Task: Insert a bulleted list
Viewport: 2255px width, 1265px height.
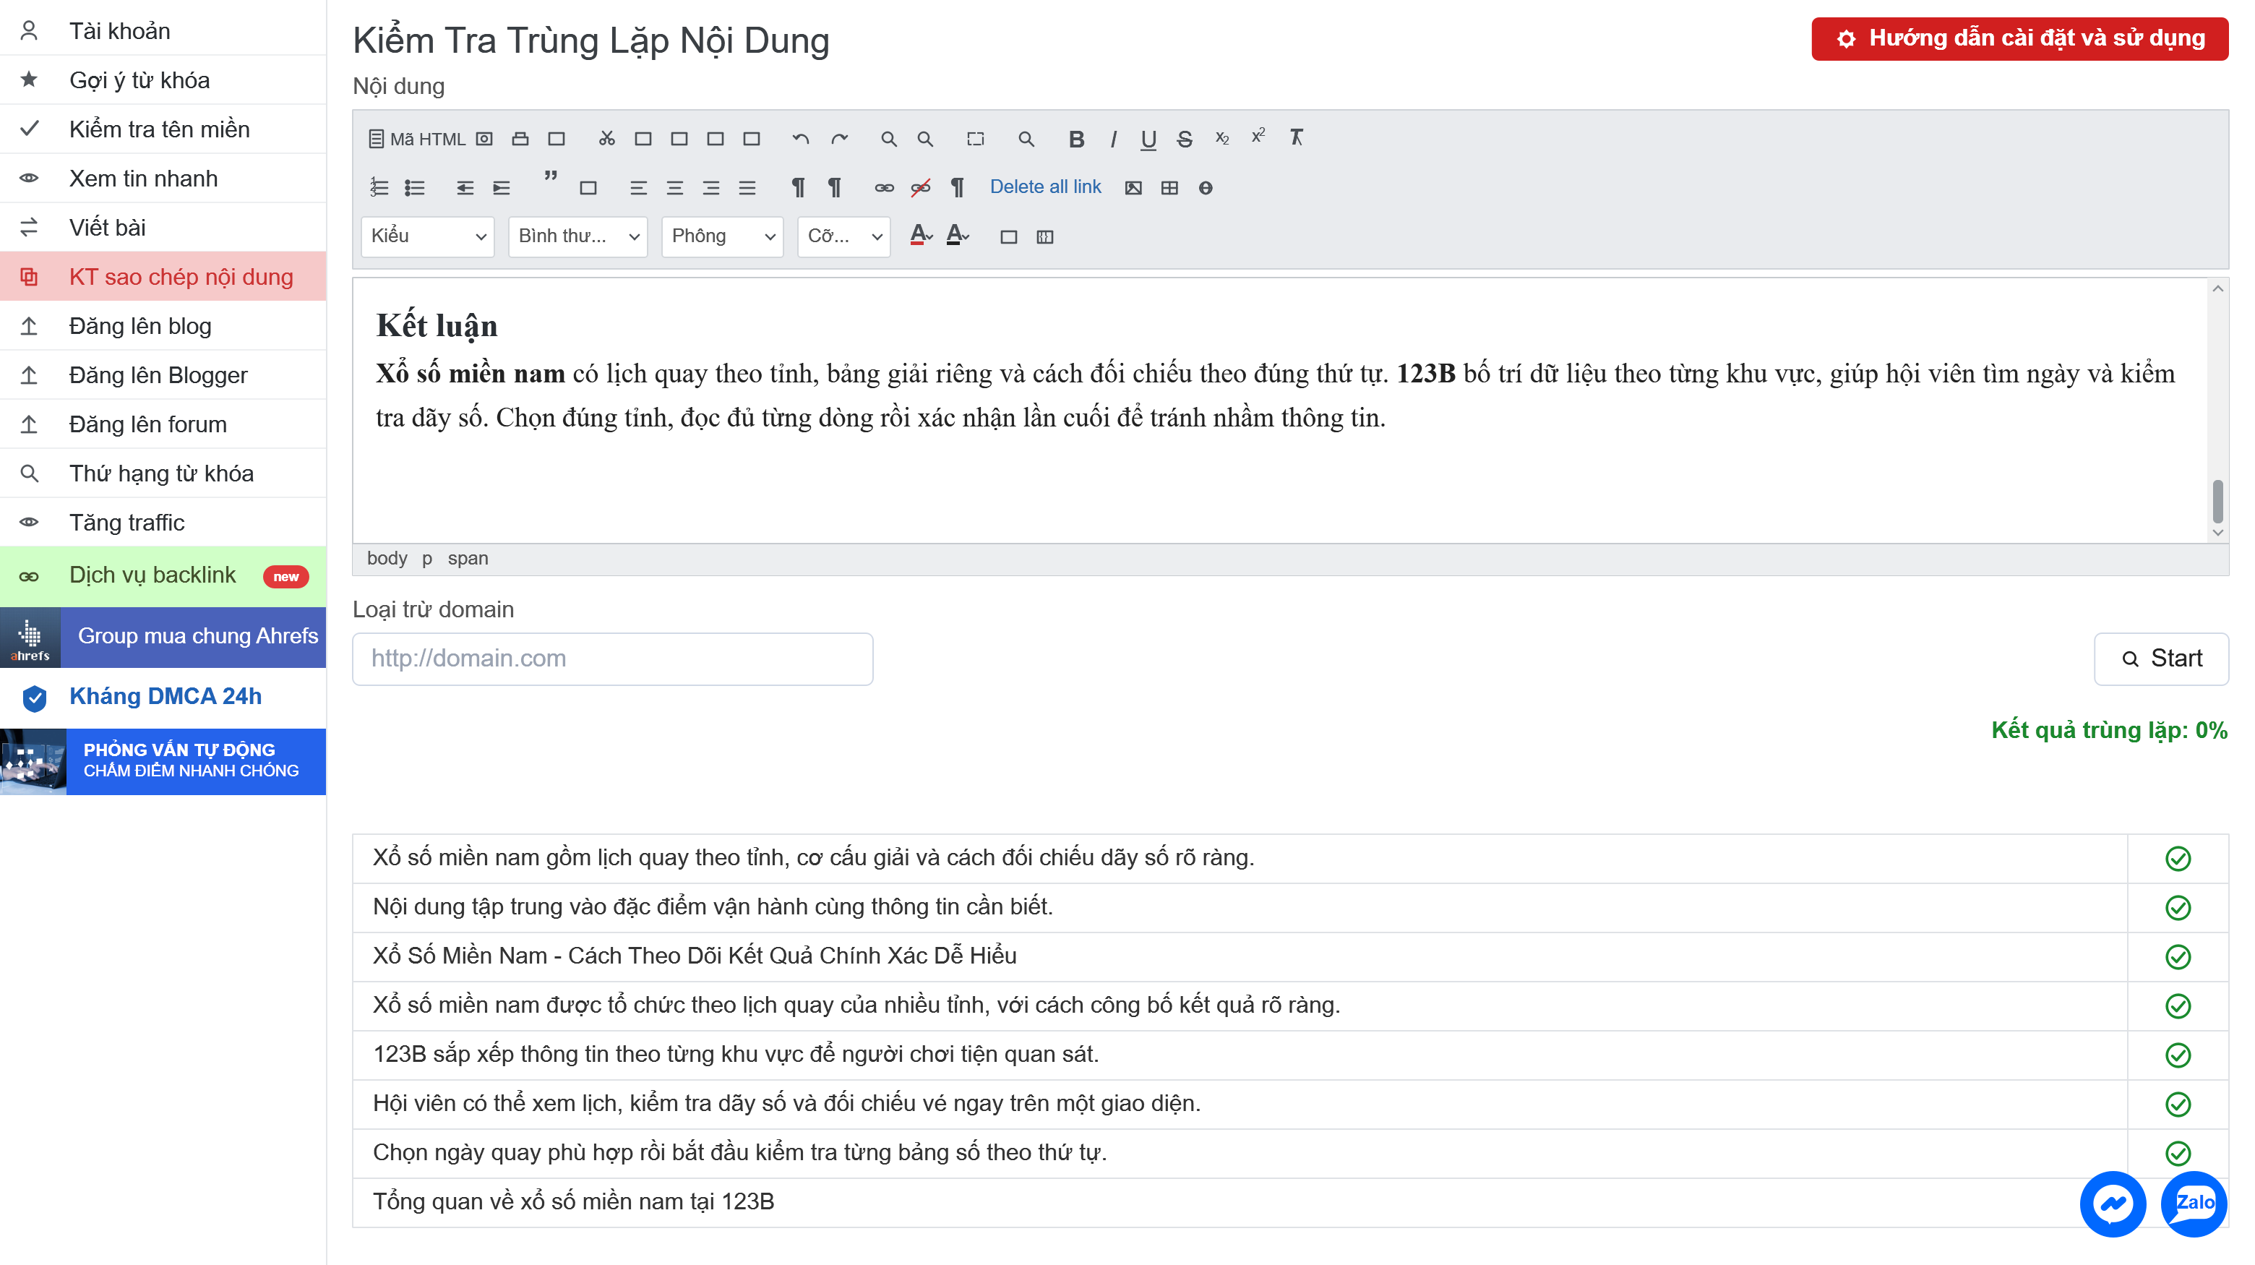Action: coord(415,187)
